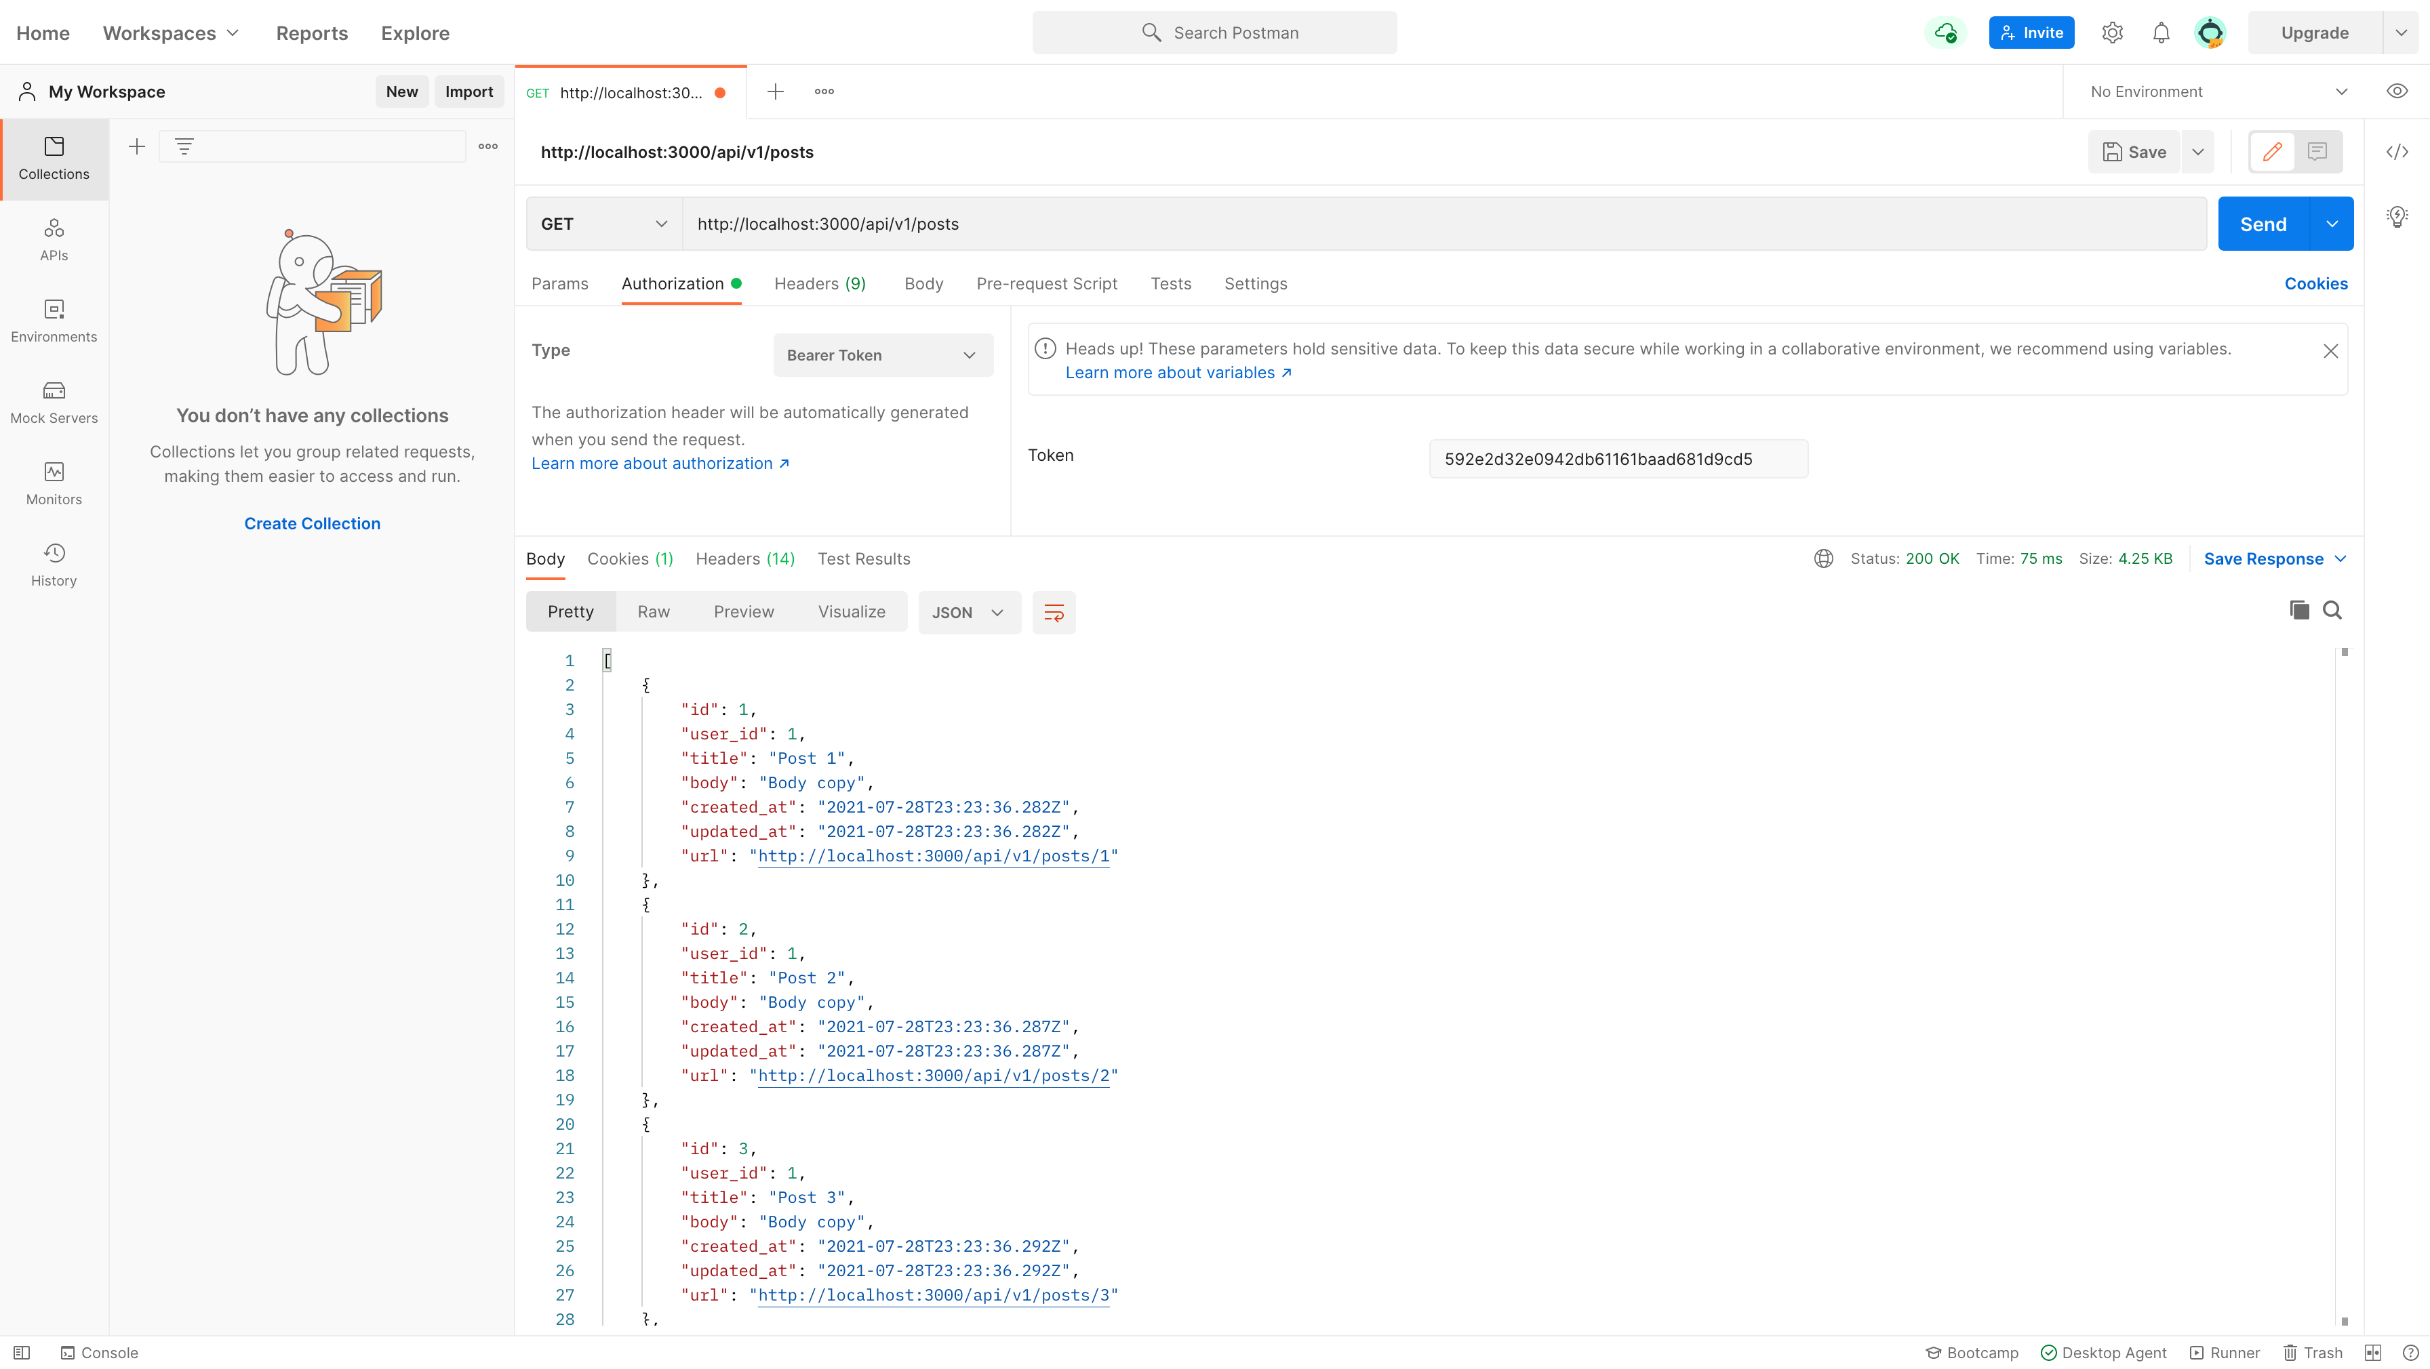Open the Workspaces dropdown

tap(171, 33)
